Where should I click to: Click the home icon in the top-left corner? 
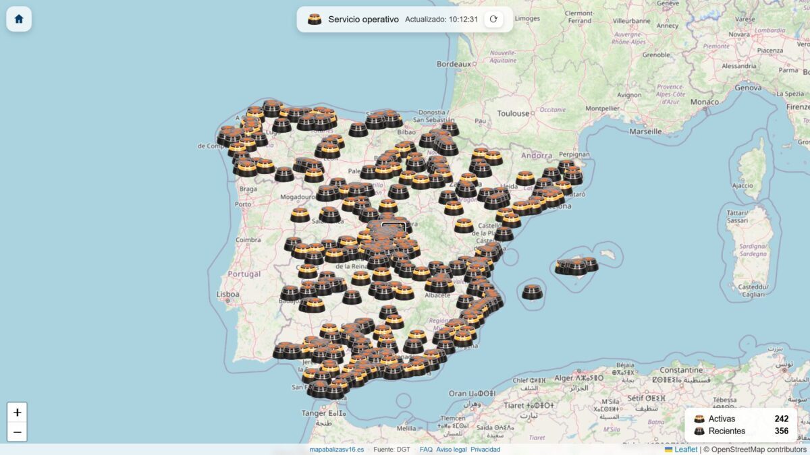pyautogui.click(x=18, y=18)
